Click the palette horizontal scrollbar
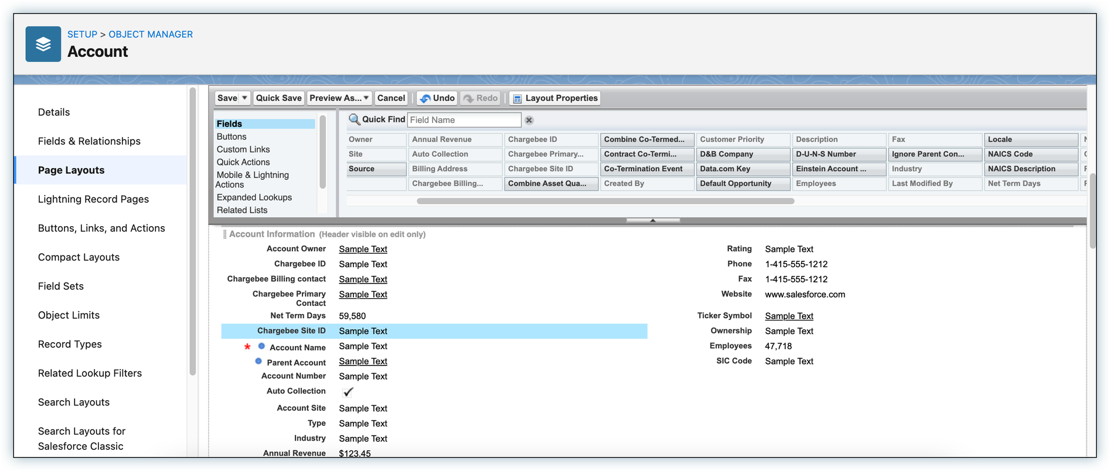This screenshot has height=471, width=1110. [x=605, y=201]
